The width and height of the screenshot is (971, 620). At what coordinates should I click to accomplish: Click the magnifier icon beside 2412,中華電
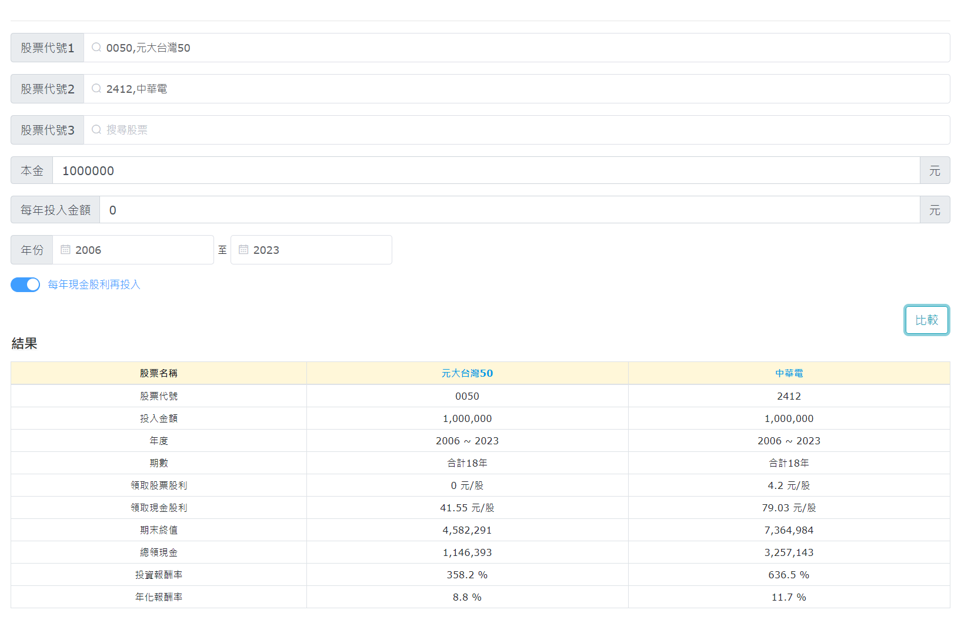click(96, 89)
